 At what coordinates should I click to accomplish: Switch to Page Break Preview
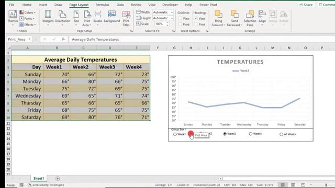tap(303, 185)
